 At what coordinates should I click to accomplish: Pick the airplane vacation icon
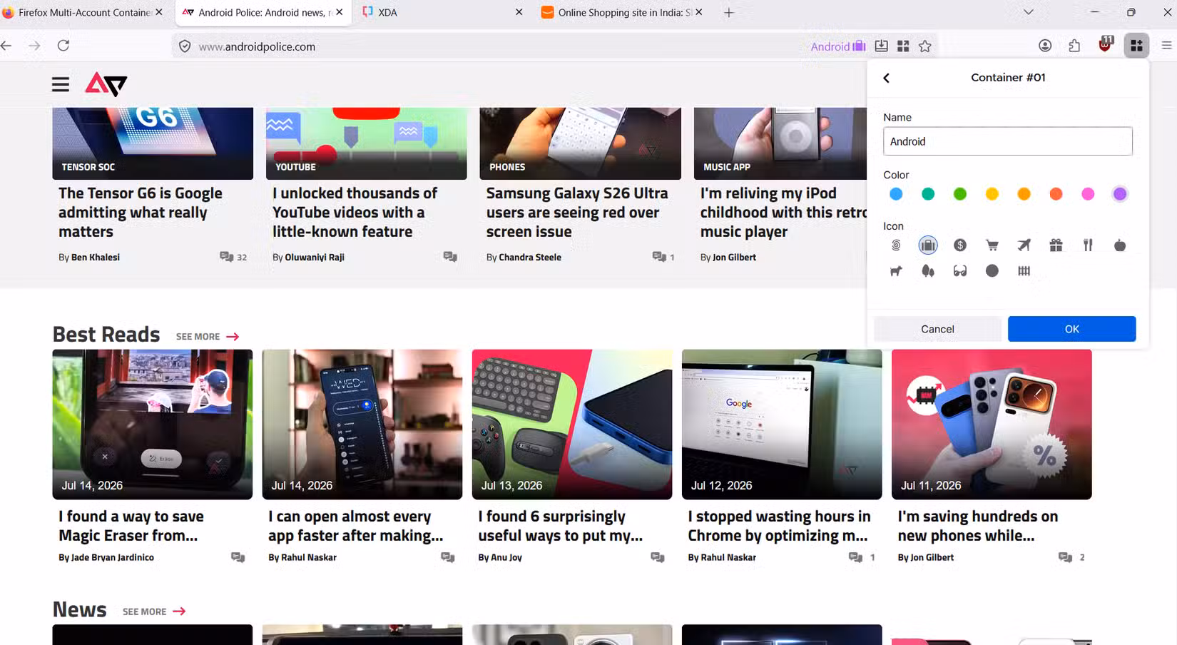tap(1024, 245)
